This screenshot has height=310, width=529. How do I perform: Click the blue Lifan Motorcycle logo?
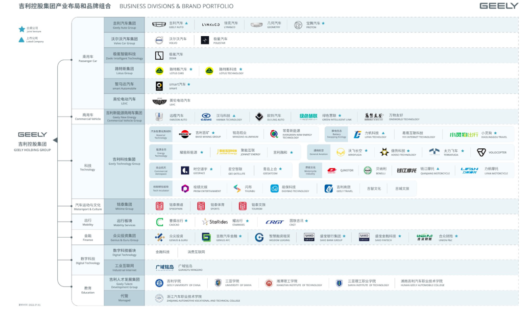(x=469, y=171)
